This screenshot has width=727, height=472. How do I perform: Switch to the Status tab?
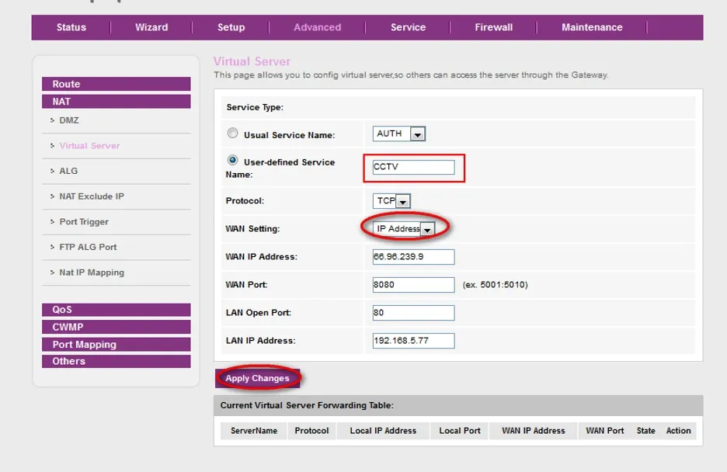click(71, 27)
